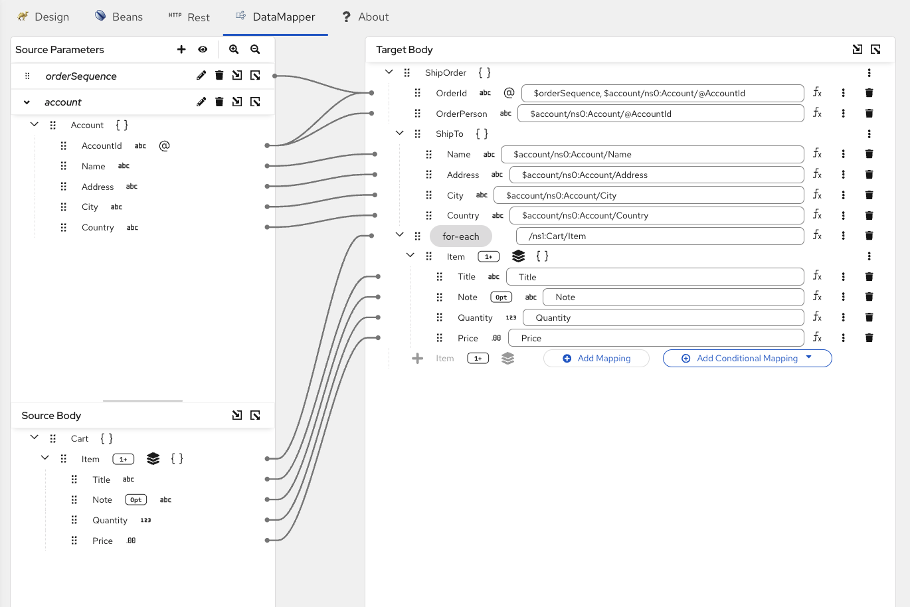This screenshot has height=607, width=910.
Task: Open function editor for ShipTo City mapping
Action: click(817, 195)
